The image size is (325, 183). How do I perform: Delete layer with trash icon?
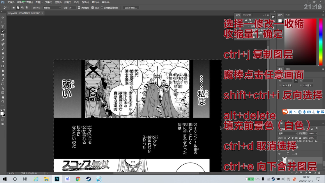319,173
